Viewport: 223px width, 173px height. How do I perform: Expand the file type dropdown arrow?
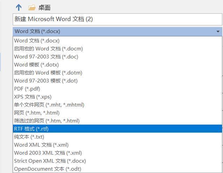pos(218,31)
